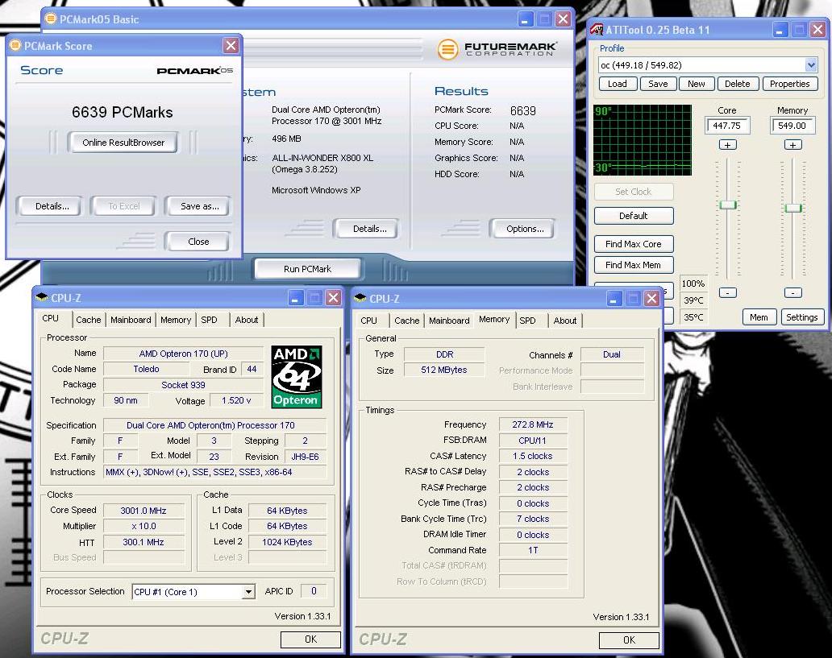The height and width of the screenshot is (658, 832).
Task: Switch to About tab in left CPU-Z
Action: [x=246, y=320]
